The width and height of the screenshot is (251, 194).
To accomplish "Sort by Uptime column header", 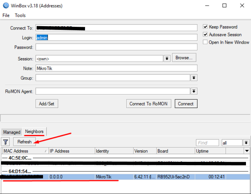I will 210,151.
